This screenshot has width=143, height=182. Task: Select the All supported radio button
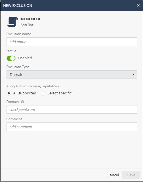[9, 93]
